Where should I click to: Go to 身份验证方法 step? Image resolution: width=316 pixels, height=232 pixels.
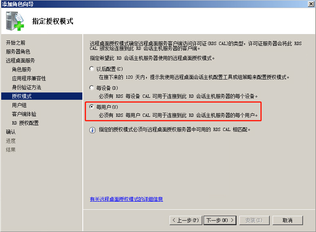click(x=26, y=87)
